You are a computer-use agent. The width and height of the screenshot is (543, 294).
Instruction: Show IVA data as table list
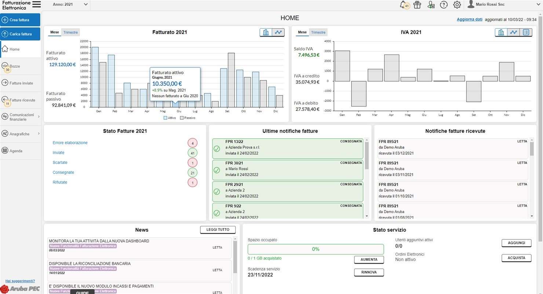click(x=526, y=33)
